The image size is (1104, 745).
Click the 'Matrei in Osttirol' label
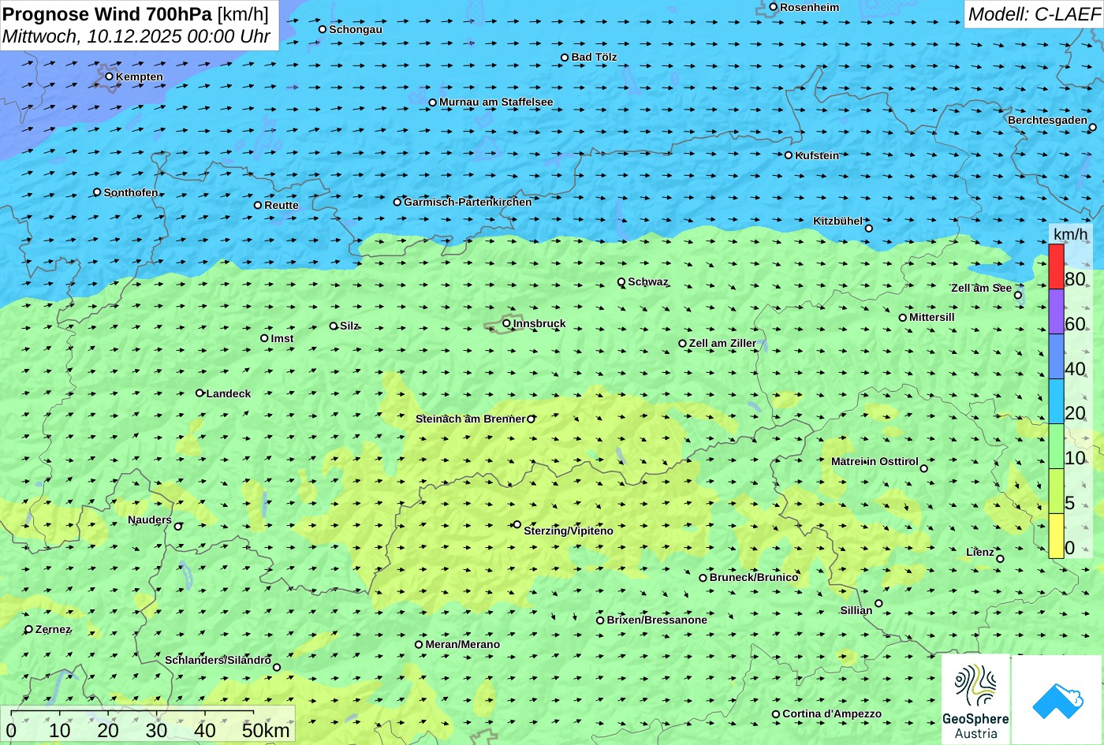tap(875, 461)
